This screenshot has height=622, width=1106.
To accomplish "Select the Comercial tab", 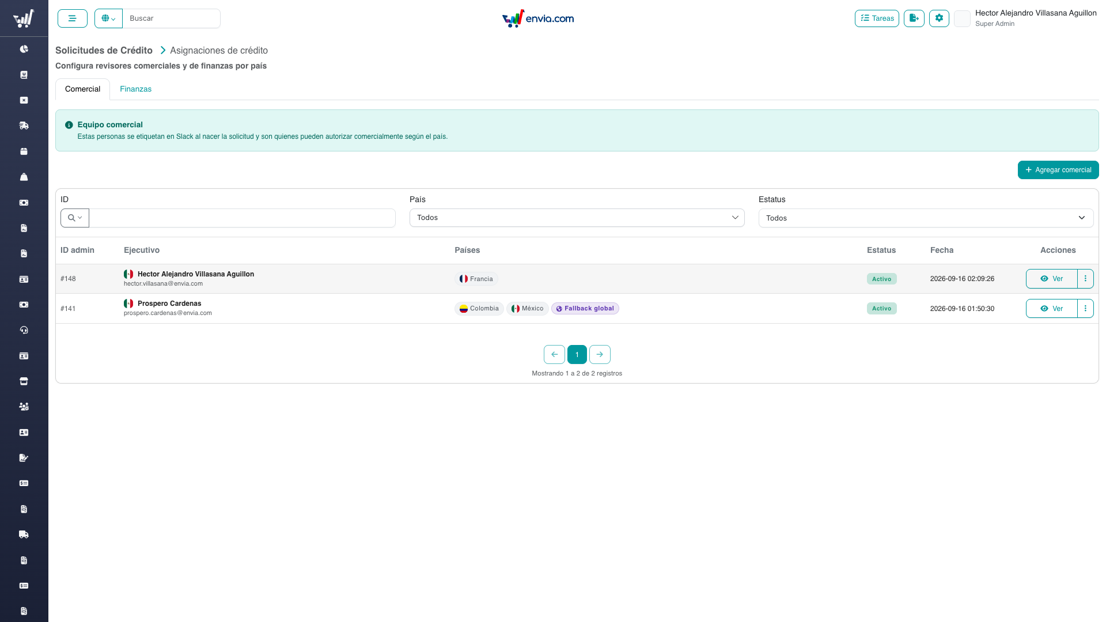I will (82, 89).
